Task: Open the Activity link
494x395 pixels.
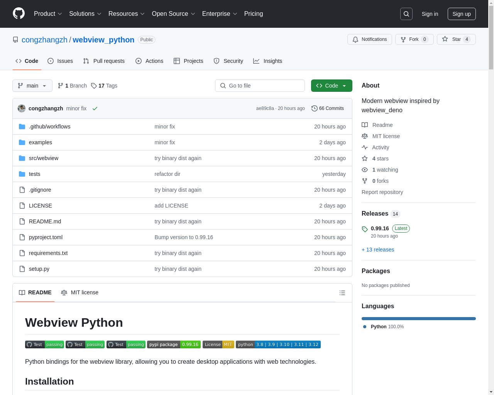Action: [x=376, y=147]
